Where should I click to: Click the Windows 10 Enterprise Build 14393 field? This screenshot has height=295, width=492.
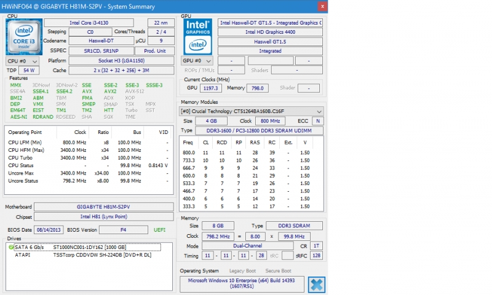click(x=242, y=284)
